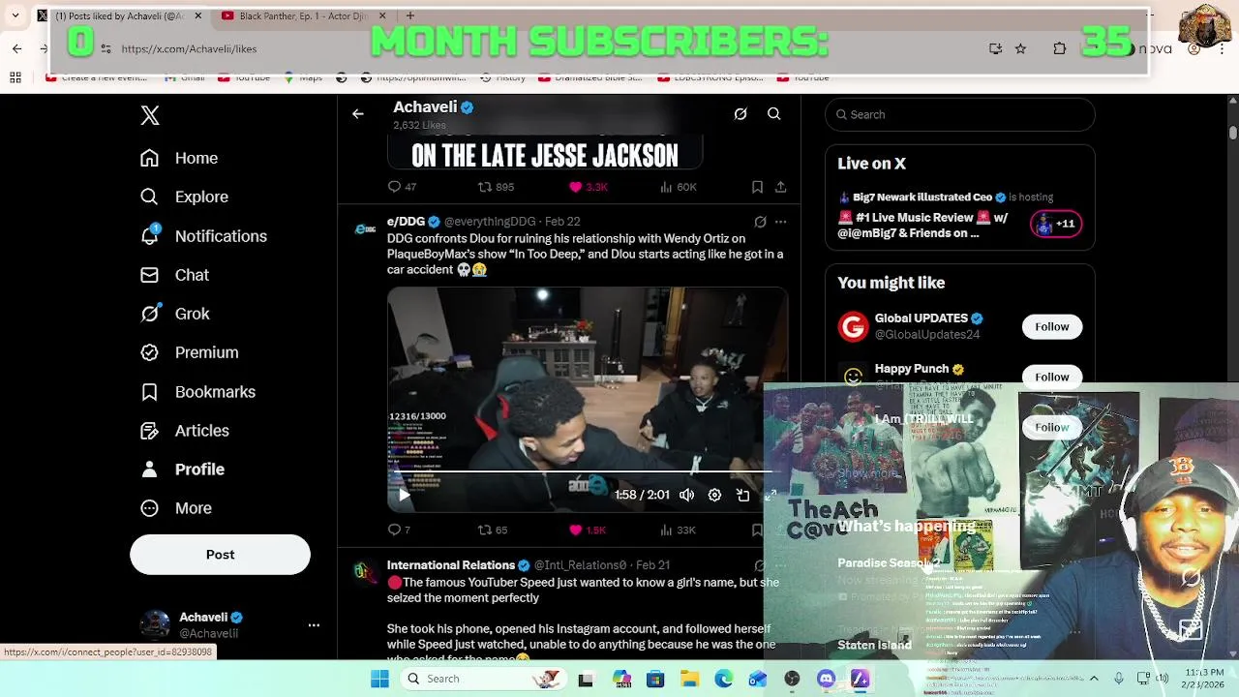Open the Windows Start menu

[379, 679]
